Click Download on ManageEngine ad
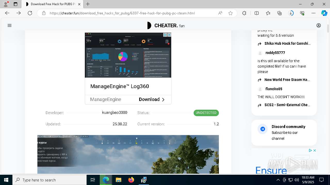 coord(152,99)
